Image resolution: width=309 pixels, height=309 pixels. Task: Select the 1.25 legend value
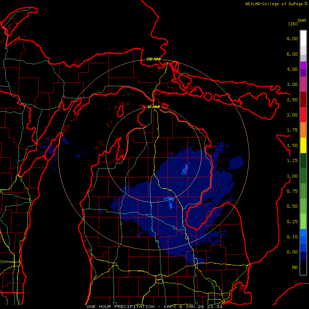coord(292,161)
